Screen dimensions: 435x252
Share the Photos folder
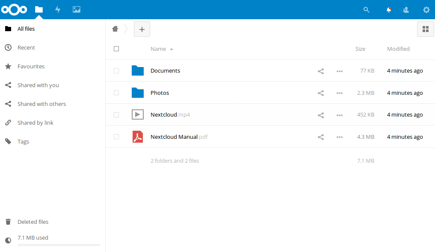point(321,93)
